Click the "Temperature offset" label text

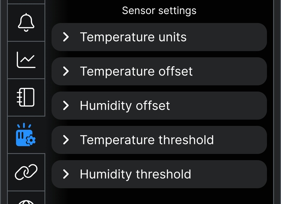click(136, 72)
